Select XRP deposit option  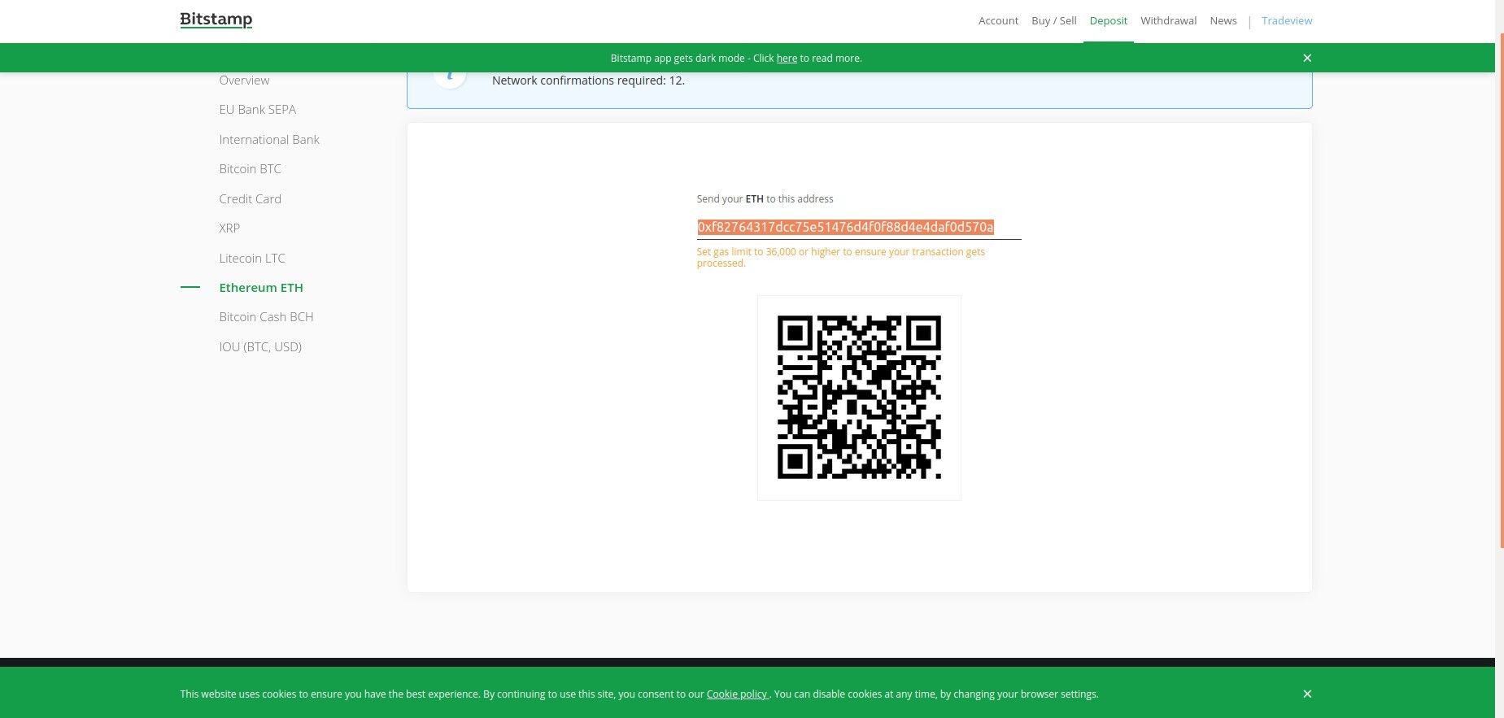tap(229, 228)
